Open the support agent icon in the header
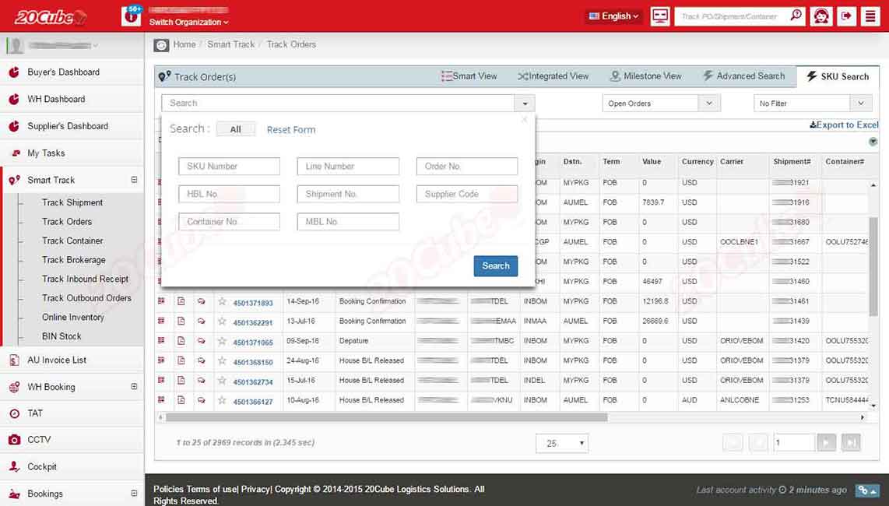The width and height of the screenshot is (889, 506). tap(821, 16)
